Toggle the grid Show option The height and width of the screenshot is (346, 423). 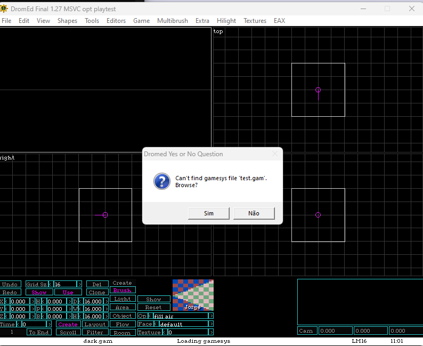pyautogui.click(x=39, y=292)
